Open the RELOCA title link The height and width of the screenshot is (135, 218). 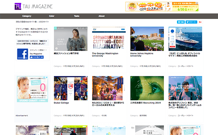108,104
